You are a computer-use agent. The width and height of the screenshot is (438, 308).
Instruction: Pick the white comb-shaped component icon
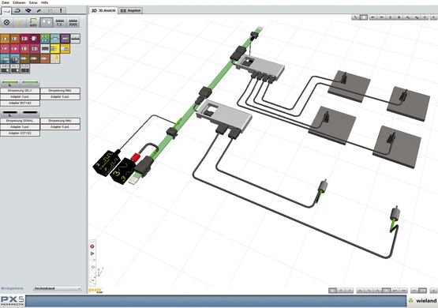75,38
